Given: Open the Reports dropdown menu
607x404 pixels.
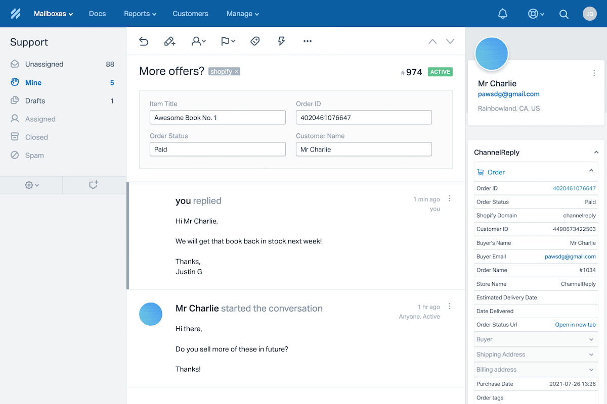Looking at the screenshot, I should coord(140,14).
